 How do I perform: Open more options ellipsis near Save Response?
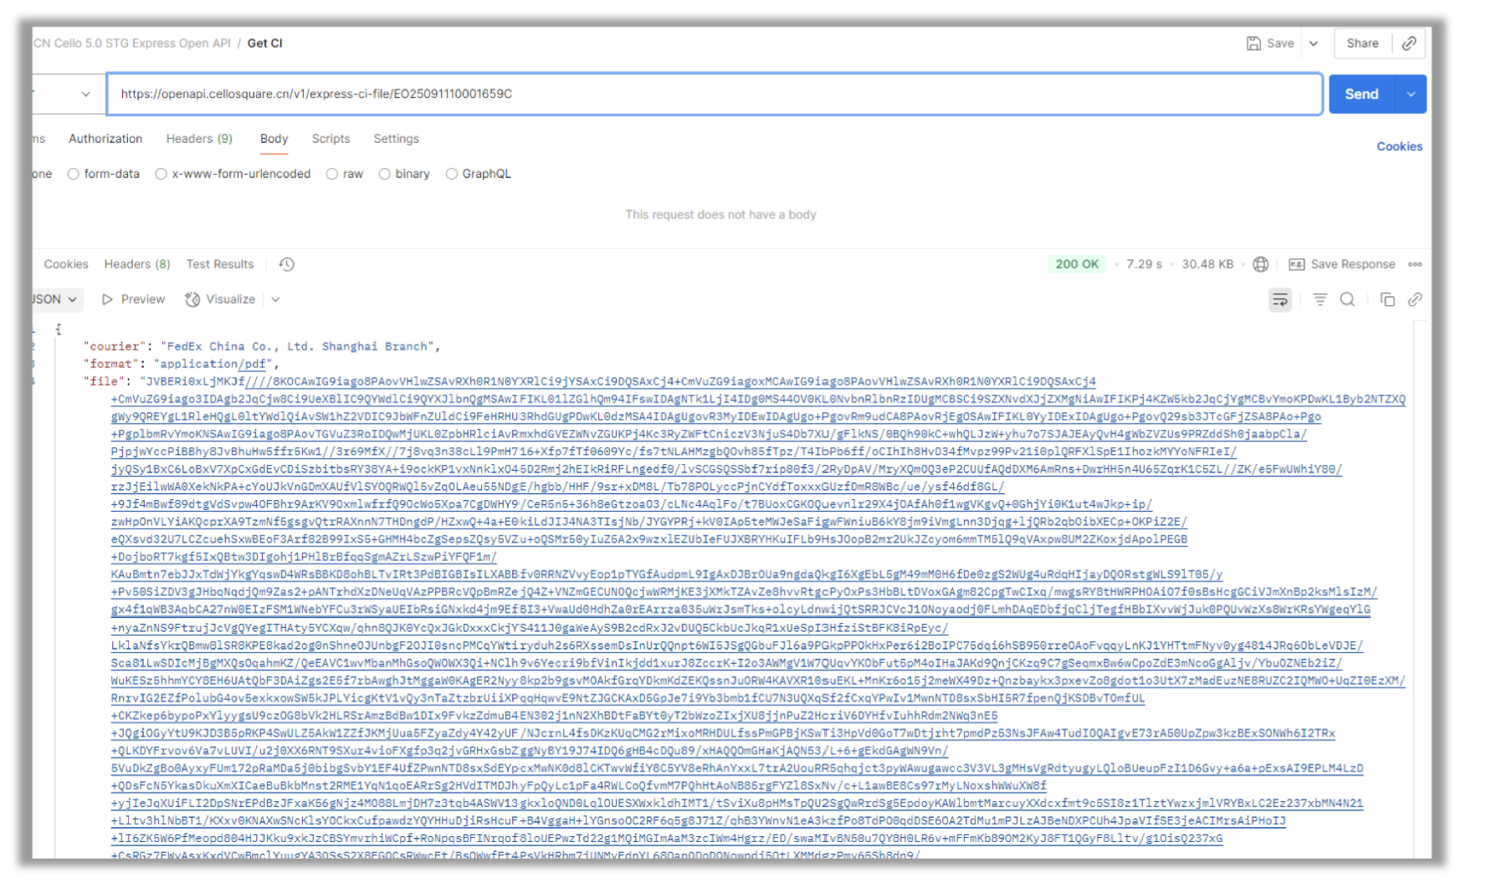[x=1415, y=264]
